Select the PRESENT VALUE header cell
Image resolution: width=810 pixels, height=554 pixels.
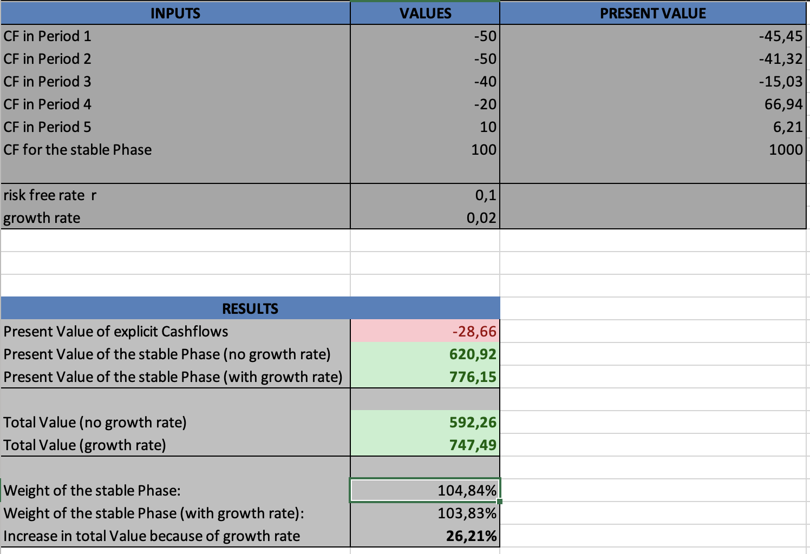coord(652,14)
